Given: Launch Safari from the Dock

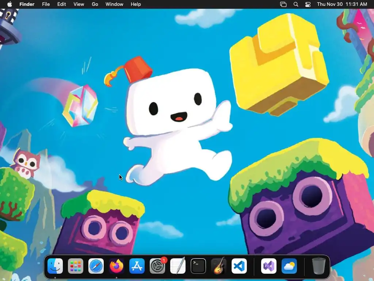Looking at the screenshot, I should point(96,266).
